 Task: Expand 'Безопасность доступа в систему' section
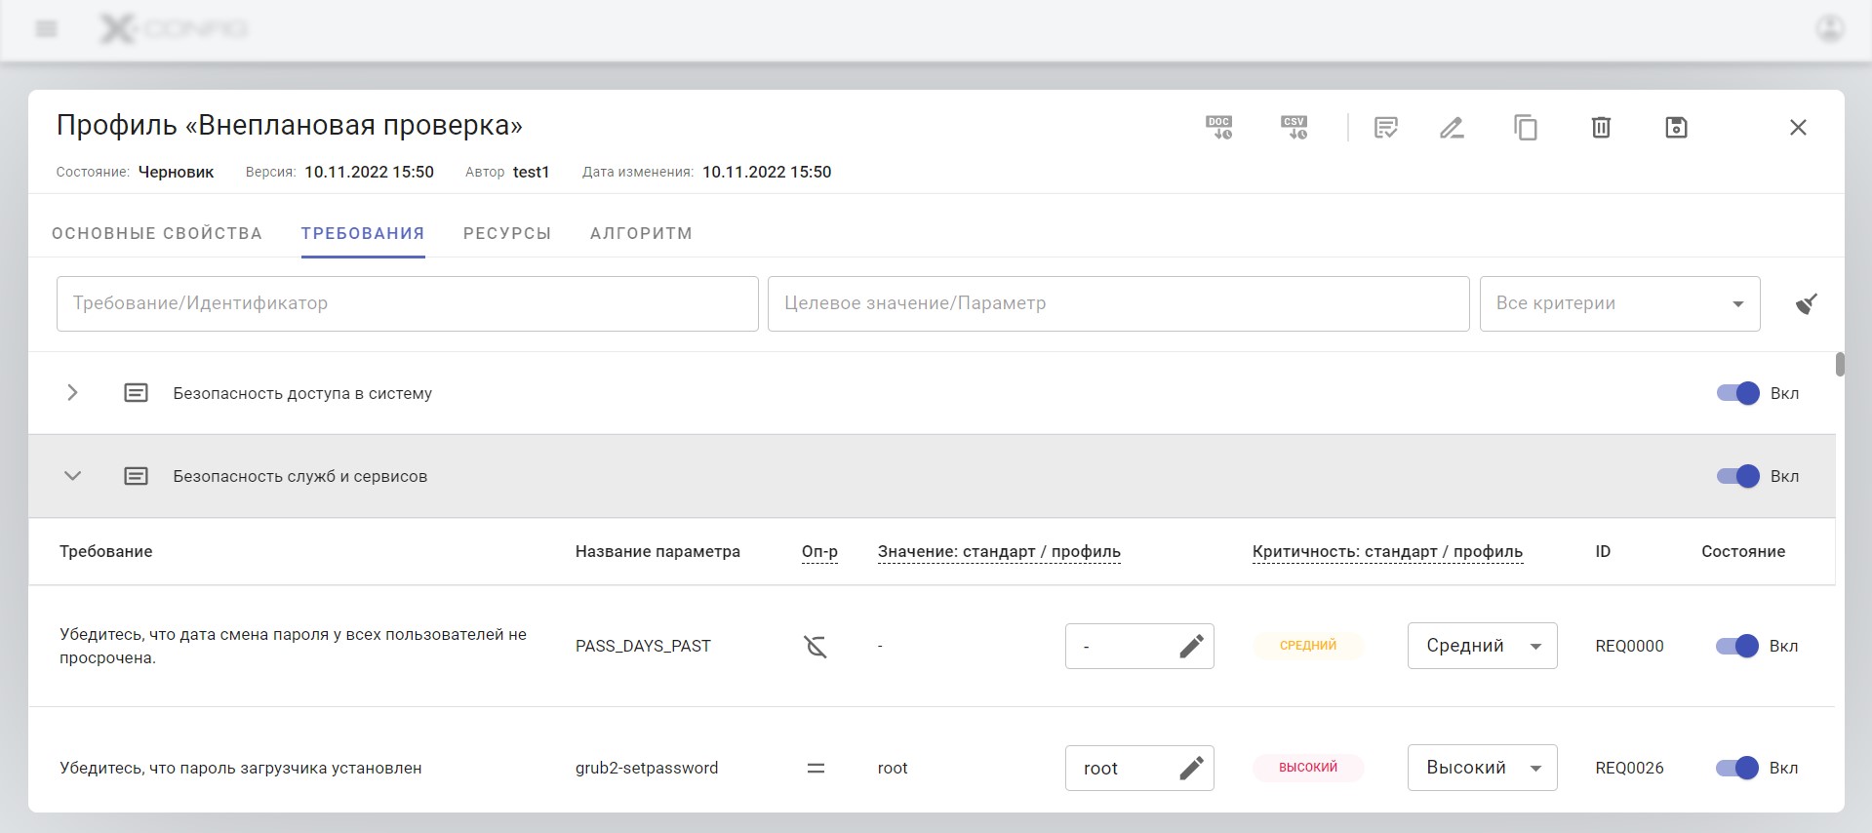72,393
